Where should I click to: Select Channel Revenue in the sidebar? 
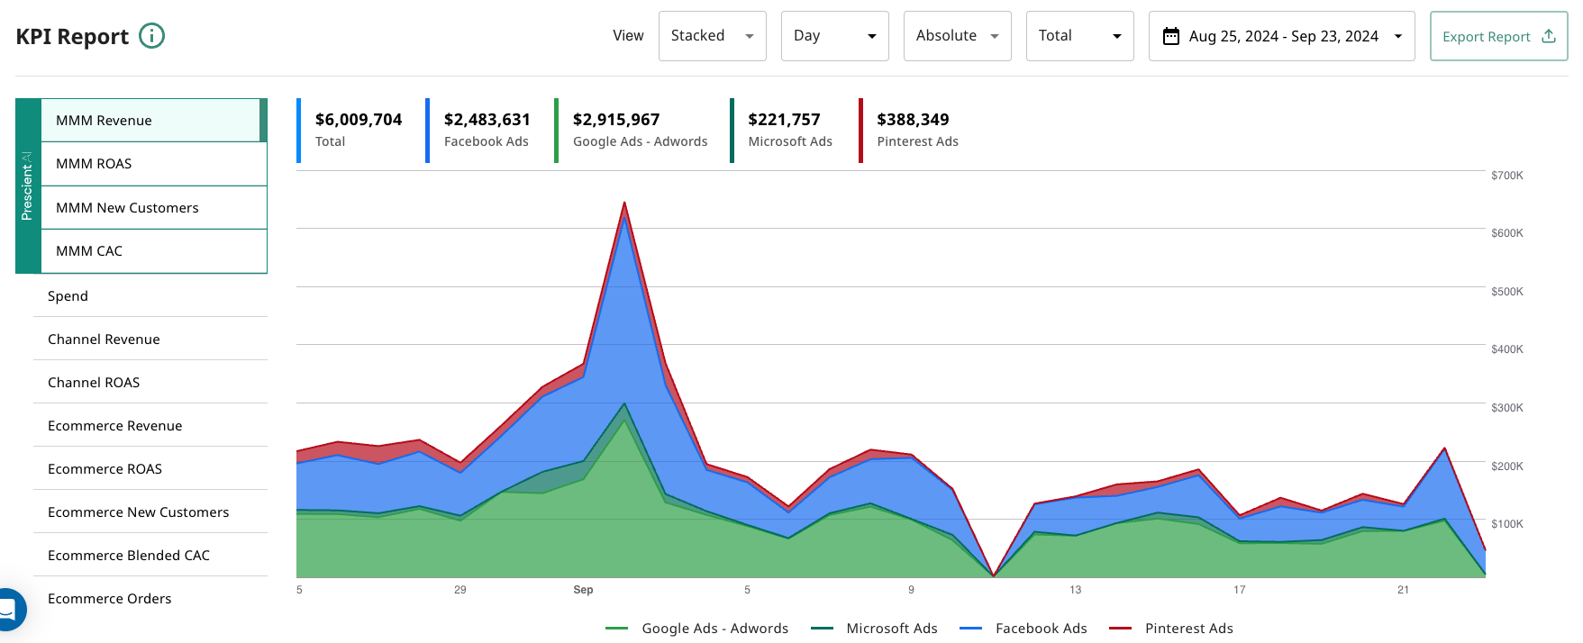point(150,339)
